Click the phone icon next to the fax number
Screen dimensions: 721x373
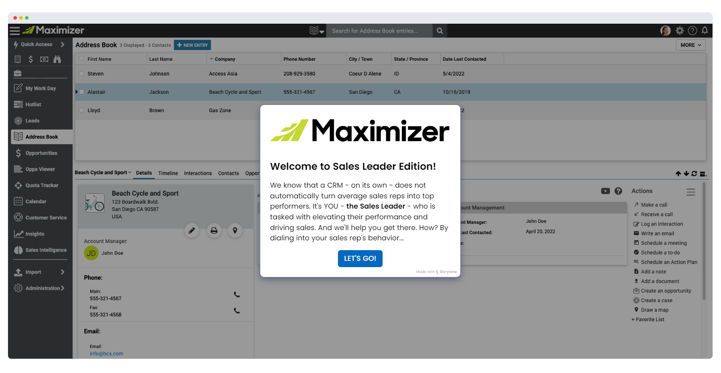tap(237, 311)
